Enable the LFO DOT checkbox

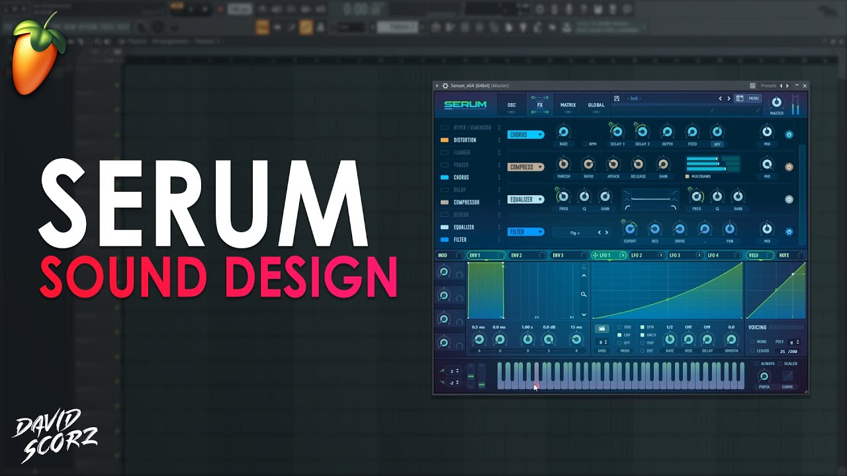[x=642, y=351]
